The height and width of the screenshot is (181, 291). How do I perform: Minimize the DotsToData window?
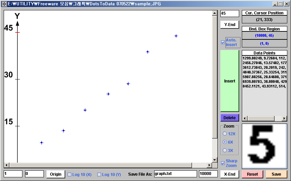275,4
